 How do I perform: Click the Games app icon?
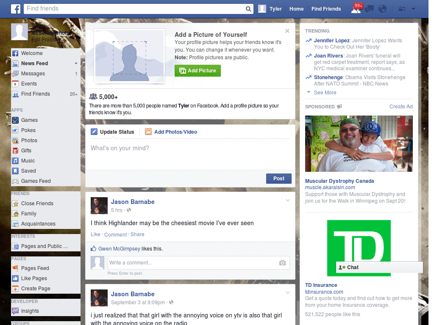[x=15, y=120]
